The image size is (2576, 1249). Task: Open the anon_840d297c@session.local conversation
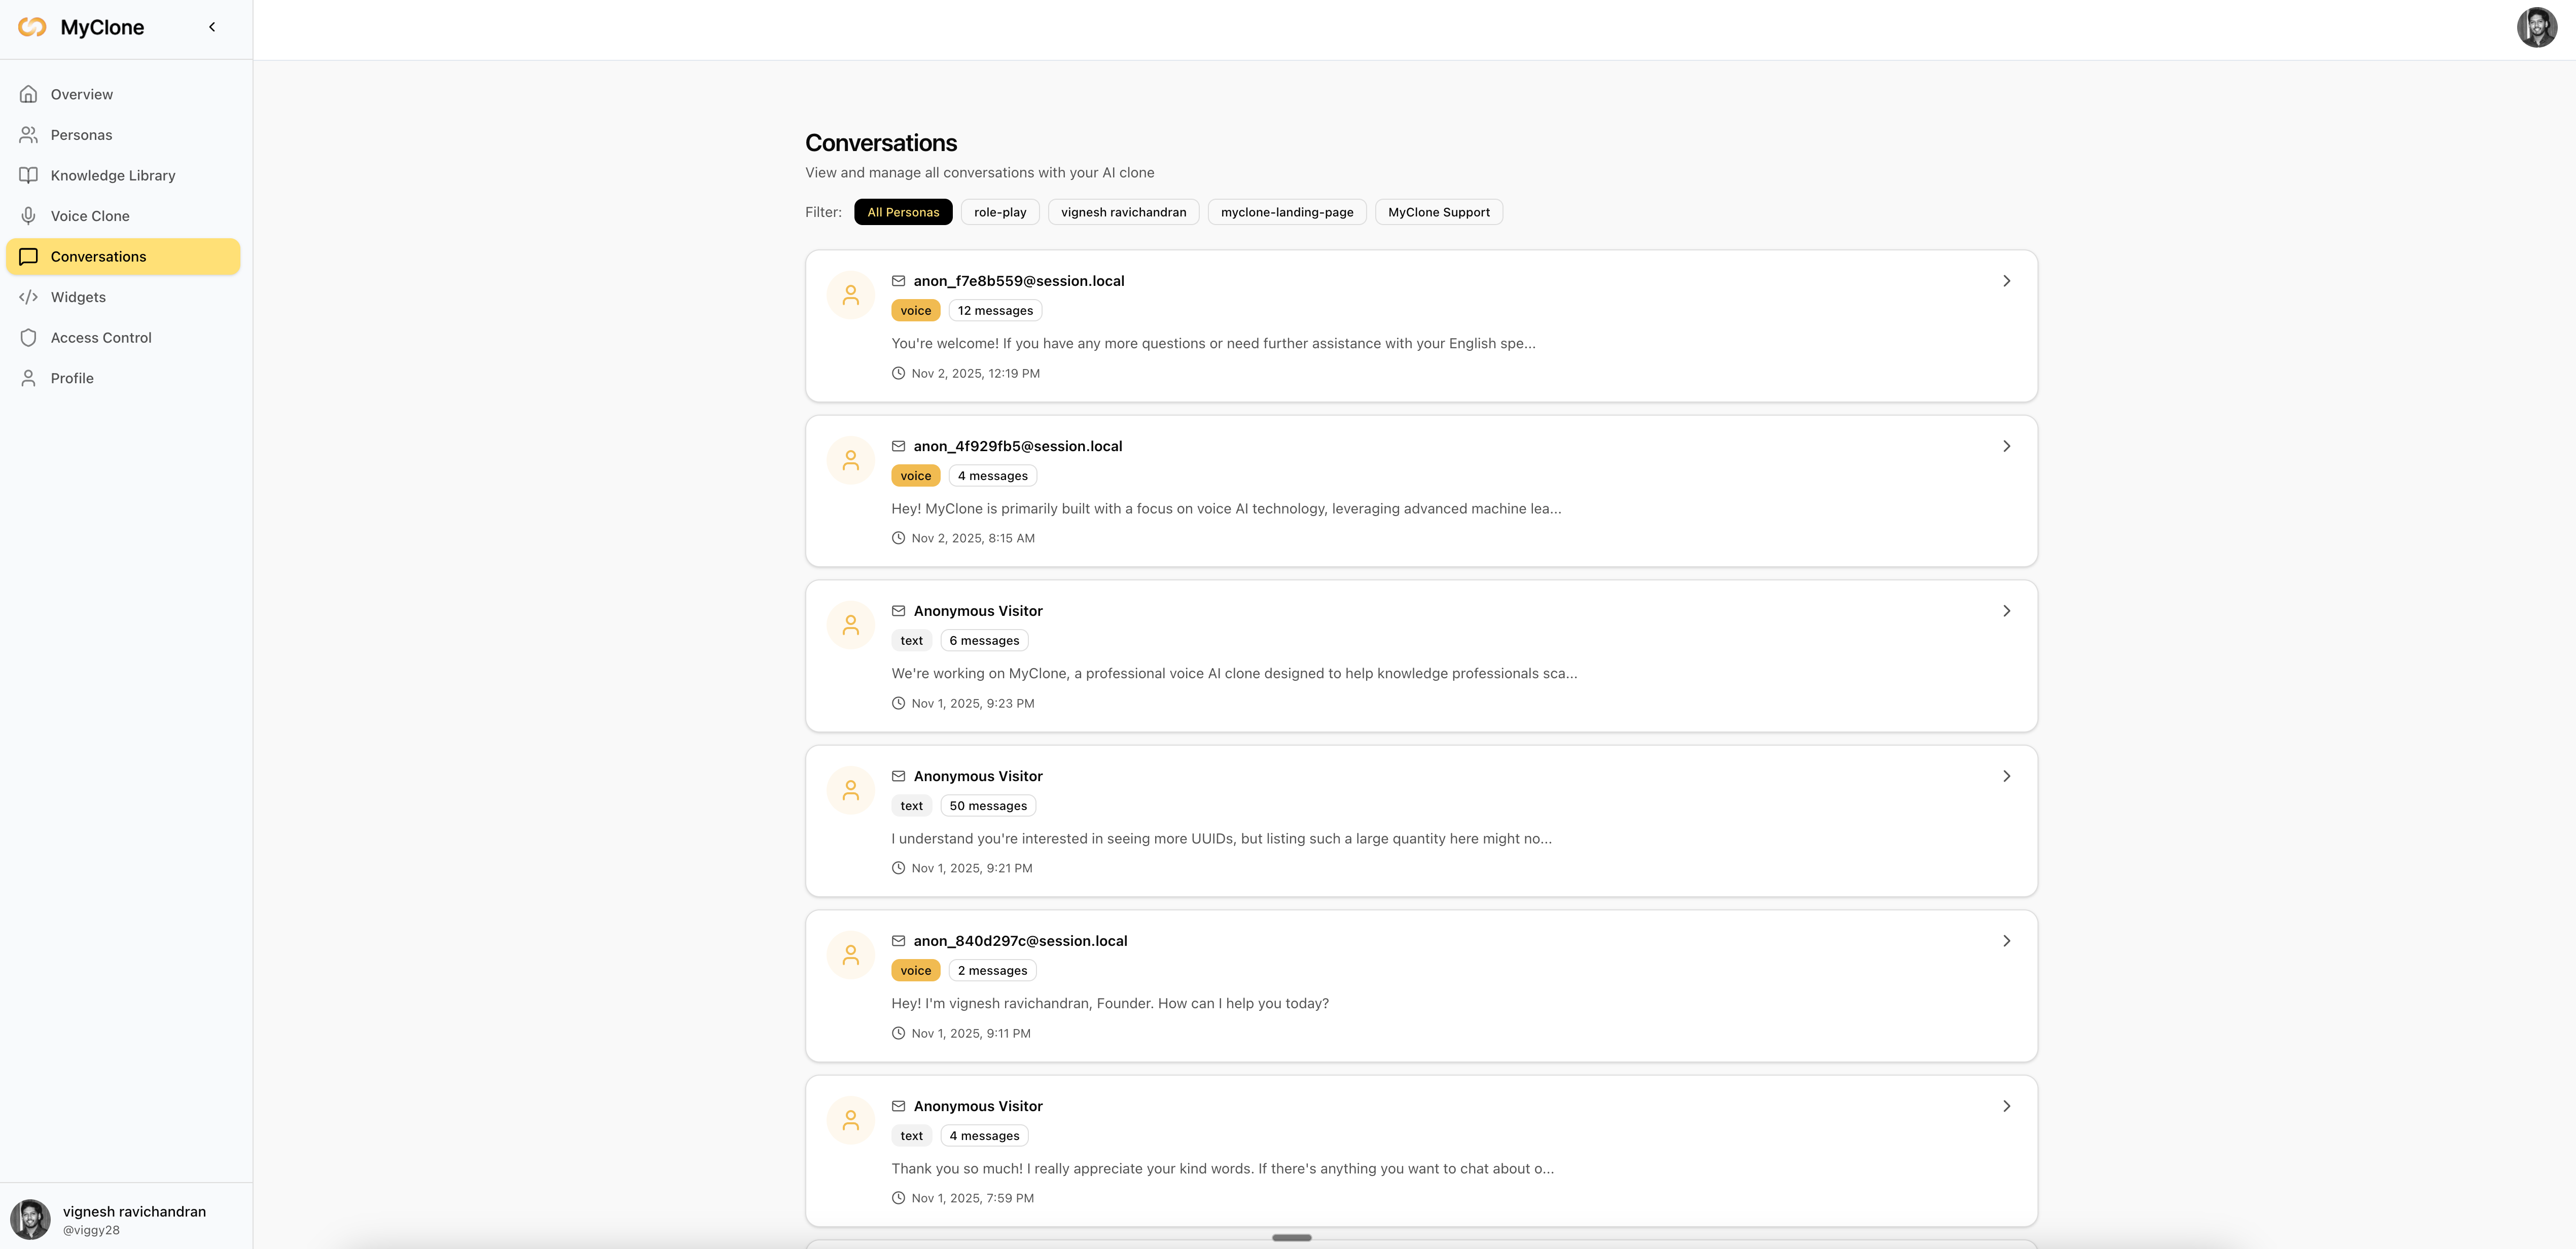point(1019,941)
